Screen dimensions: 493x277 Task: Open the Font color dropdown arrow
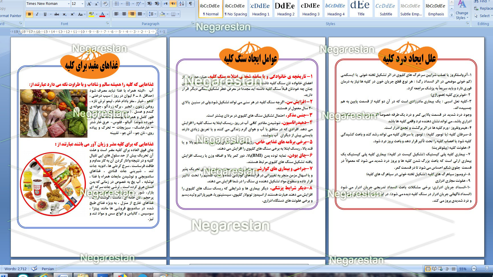pos(107,14)
